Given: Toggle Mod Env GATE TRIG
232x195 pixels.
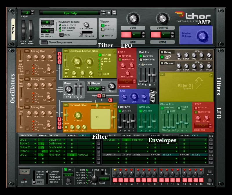Looking at the screenshot, I should pyautogui.click(x=141, y=56).
